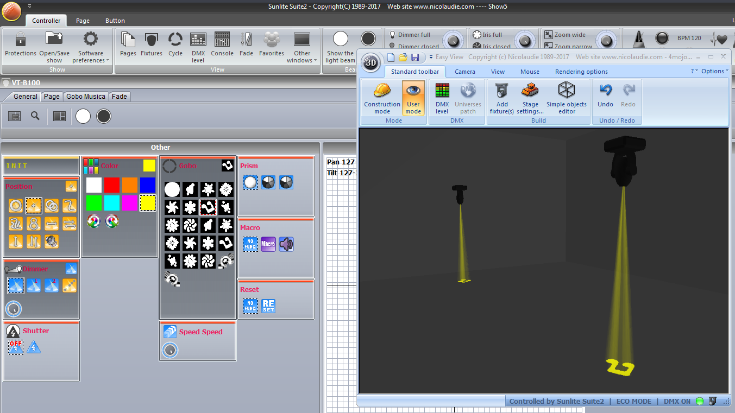Open the quick access arrow before Easy View title

click(x=431, y=57)
